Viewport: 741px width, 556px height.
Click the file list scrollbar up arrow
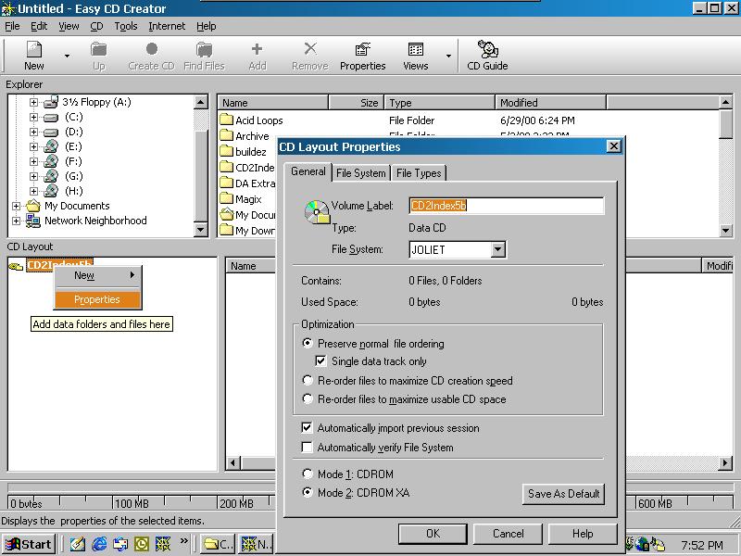725,102
